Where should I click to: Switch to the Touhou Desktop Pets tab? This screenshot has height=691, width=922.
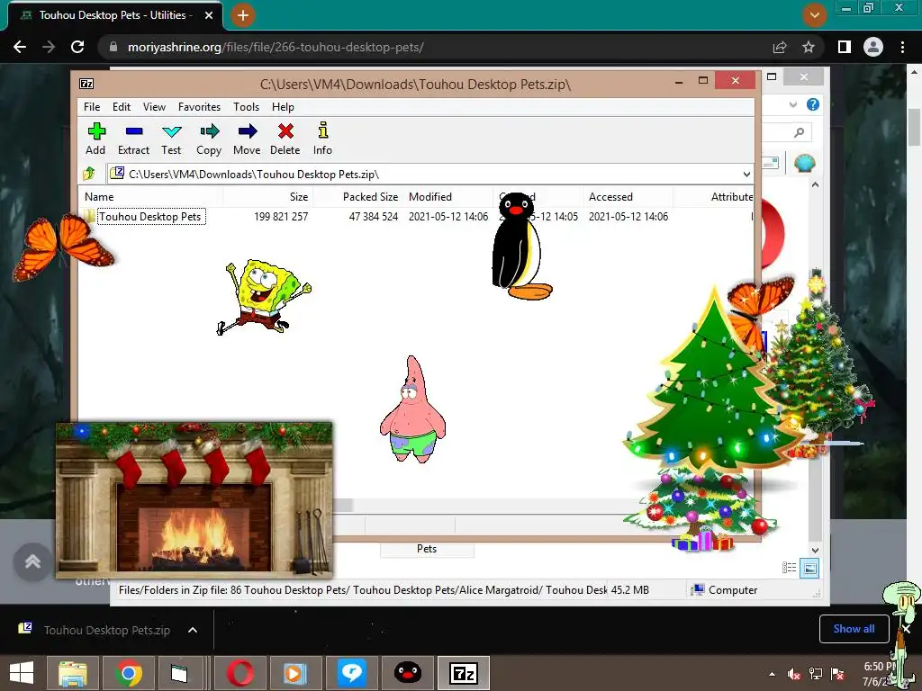coord(115,15)
